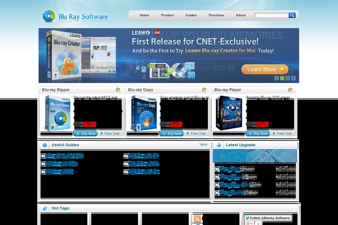Switch banner to slide 2
The image size is (338, 225).
tap(282, 78)
